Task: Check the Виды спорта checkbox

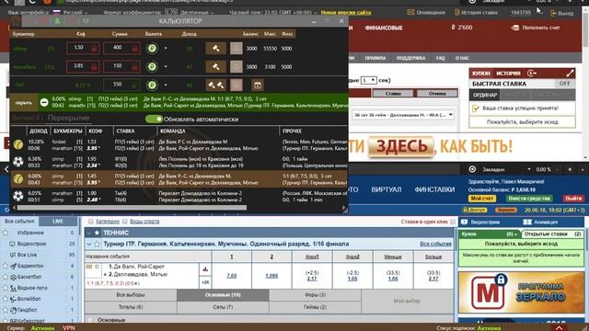Action: click(x=125, y=222)
